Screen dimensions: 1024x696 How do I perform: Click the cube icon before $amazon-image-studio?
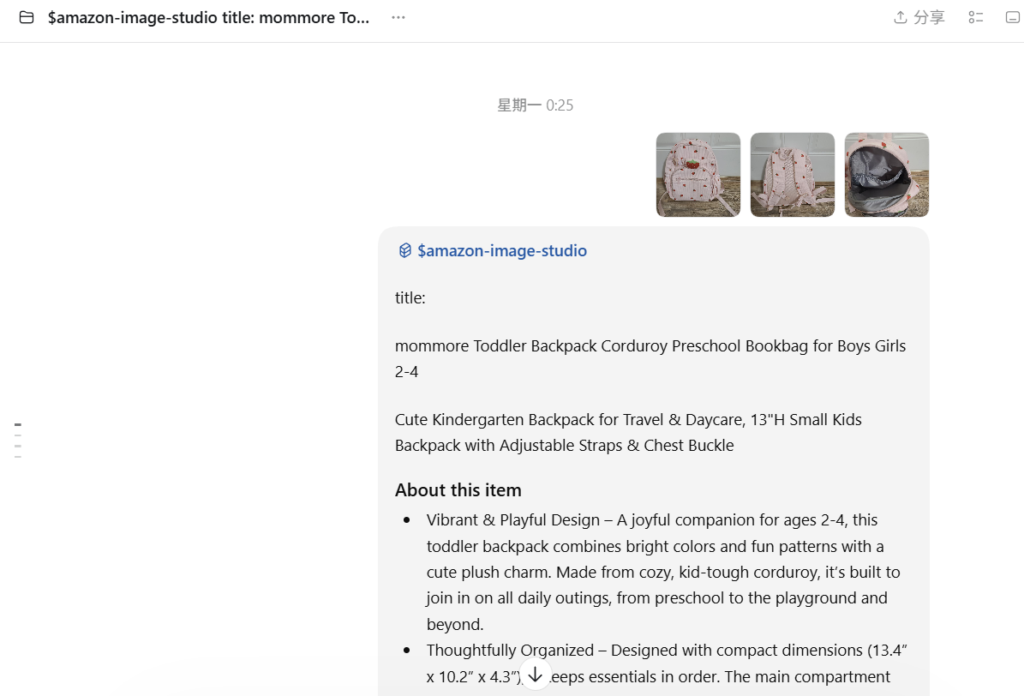[x=405, y=250]
